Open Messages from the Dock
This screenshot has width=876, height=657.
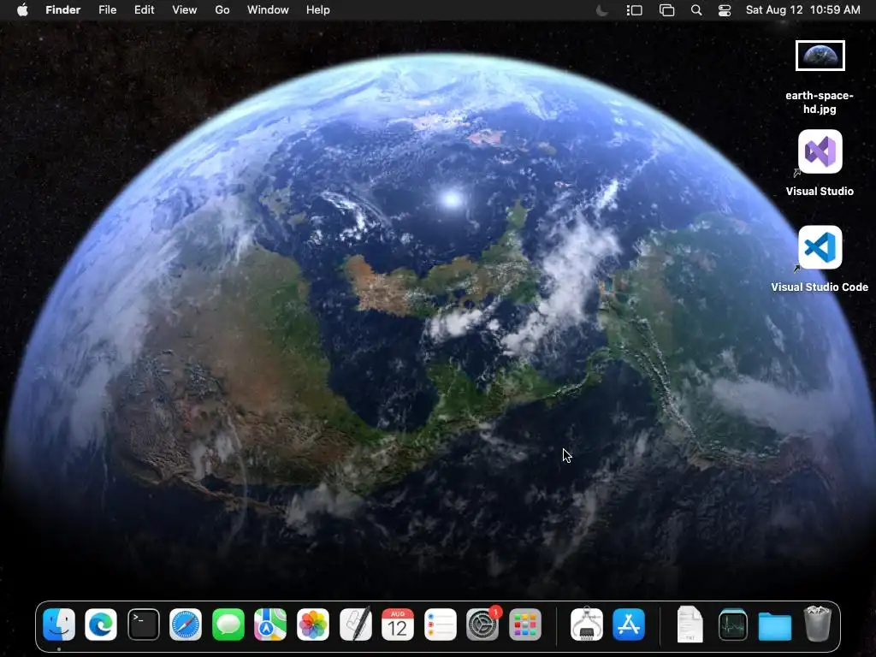coord(228,624)
